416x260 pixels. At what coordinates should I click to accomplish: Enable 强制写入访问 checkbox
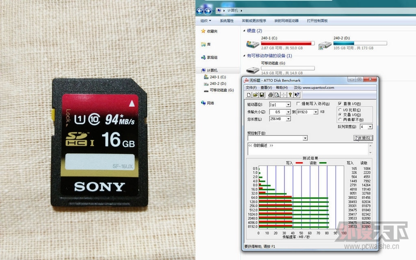[298, 103]
